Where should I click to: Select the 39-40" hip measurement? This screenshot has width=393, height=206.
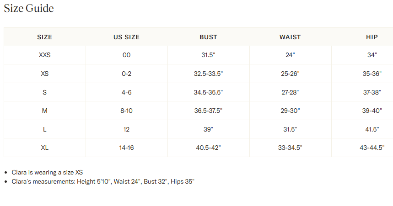point(371,111)
